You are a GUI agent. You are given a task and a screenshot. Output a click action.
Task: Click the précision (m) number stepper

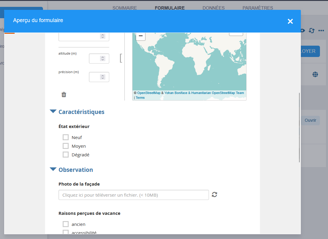pos(103,77)
